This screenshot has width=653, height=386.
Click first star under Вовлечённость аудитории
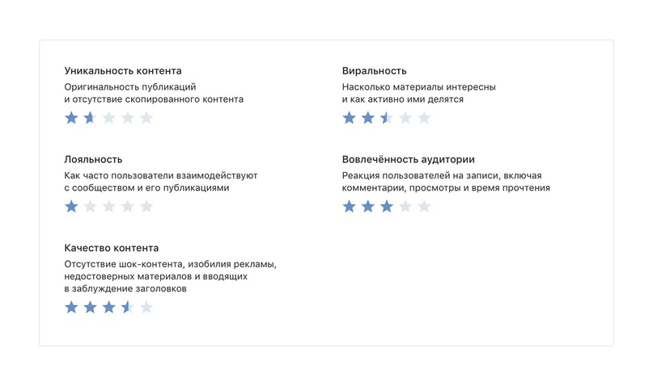(350, 206)
